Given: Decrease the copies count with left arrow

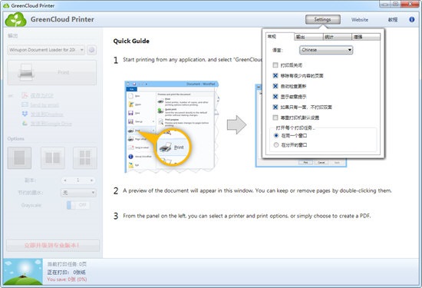Looking at the screenshot, I should [65, 180].
